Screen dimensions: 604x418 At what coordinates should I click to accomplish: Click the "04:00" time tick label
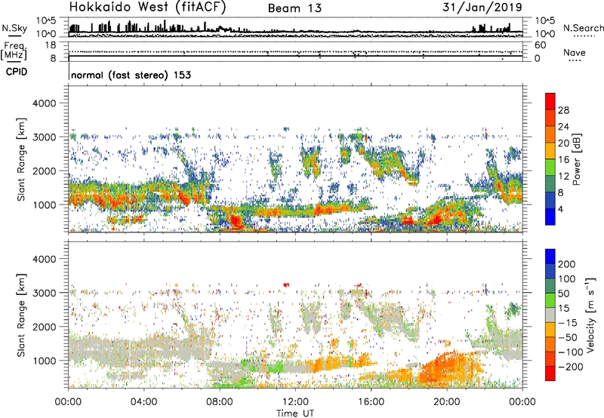coord(144,402)
